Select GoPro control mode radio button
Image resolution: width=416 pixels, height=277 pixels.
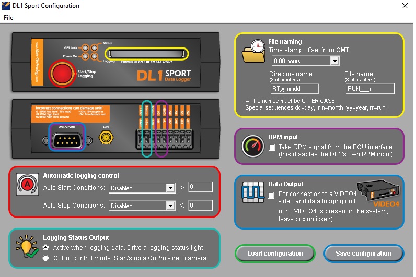[47, 258]
